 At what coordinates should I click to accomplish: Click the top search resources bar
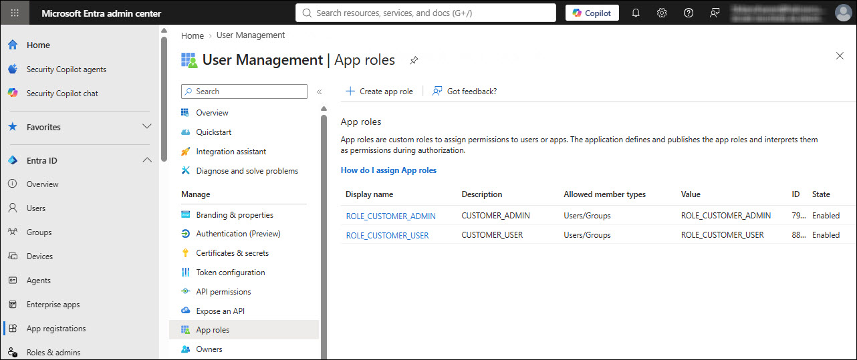(426, 13)
